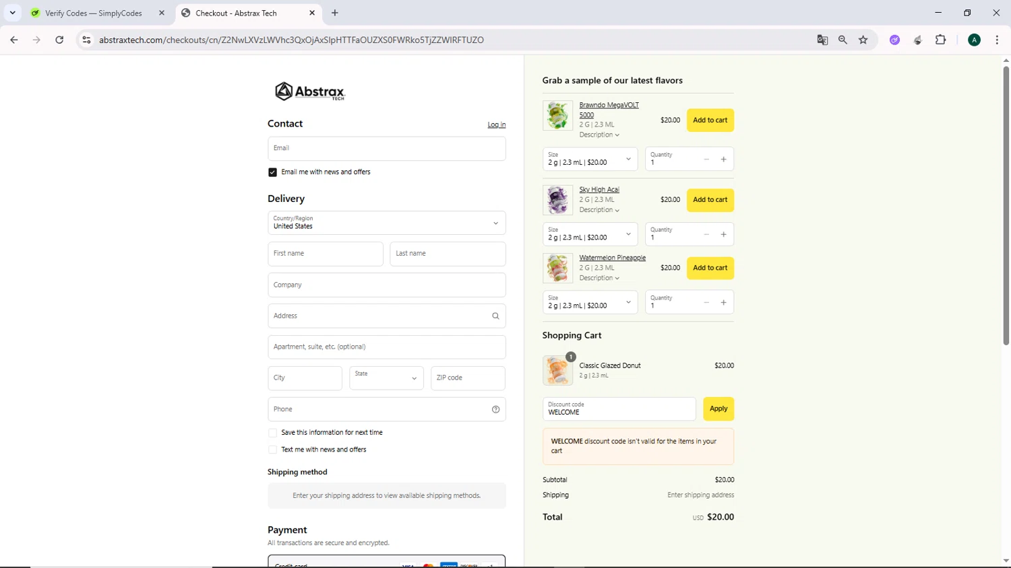Click the Discount code field
1011x568 pixels.
[619, 409]
